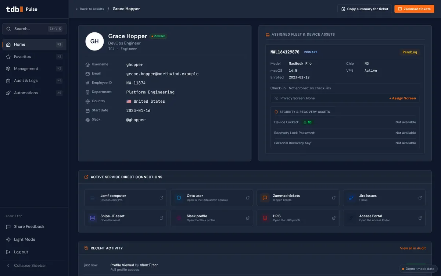Focus the Search input field
Screen dimensions: 441x276
tap(34, 29)
